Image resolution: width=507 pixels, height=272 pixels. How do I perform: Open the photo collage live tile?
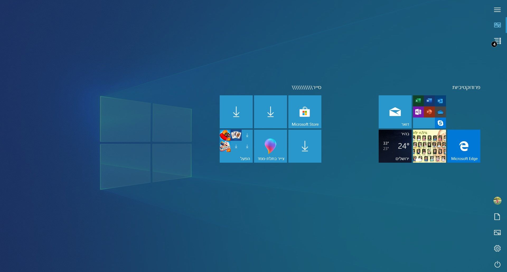click(x=429, y=146)
